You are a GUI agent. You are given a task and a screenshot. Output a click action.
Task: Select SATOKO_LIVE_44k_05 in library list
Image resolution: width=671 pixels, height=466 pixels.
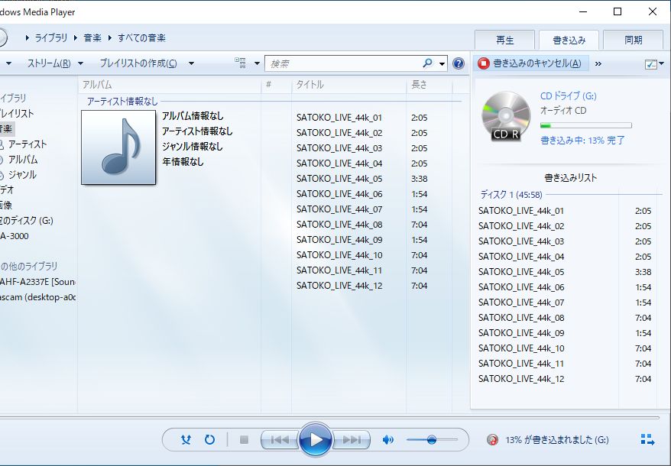[339, 179]
